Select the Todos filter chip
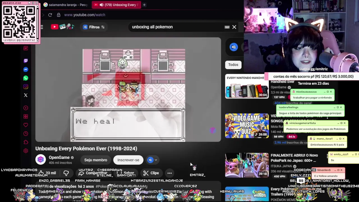 (233, 65)
